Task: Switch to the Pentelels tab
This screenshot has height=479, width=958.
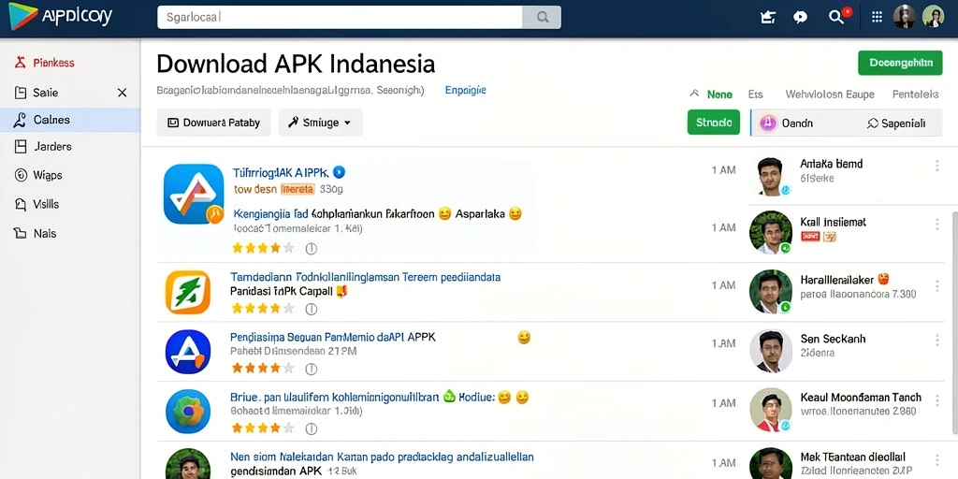Action: (x=915, y=94)
